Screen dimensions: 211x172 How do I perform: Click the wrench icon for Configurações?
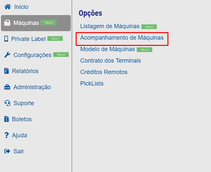[x=7, y=55]
